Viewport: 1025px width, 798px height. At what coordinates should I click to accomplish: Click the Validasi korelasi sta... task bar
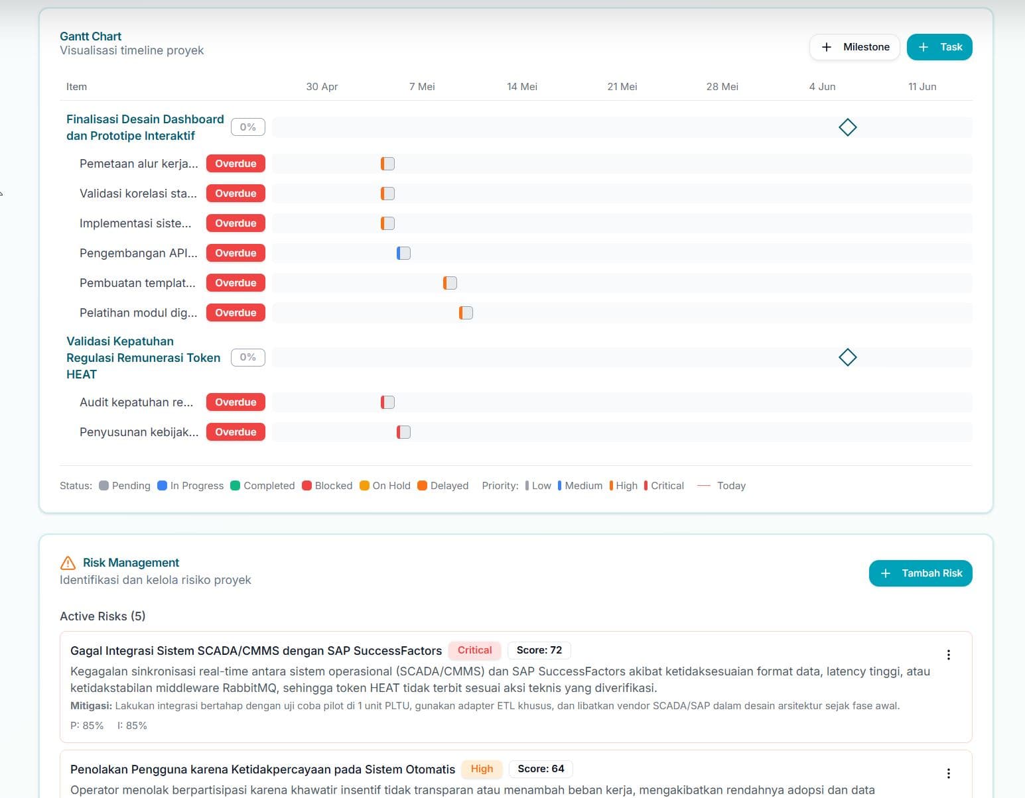387,194
